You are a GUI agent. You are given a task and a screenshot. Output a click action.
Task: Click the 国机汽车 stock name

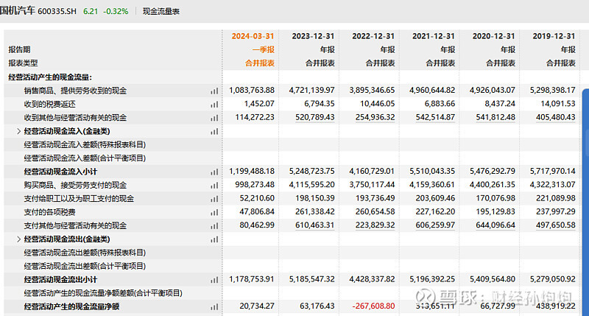tap(17, 10)
